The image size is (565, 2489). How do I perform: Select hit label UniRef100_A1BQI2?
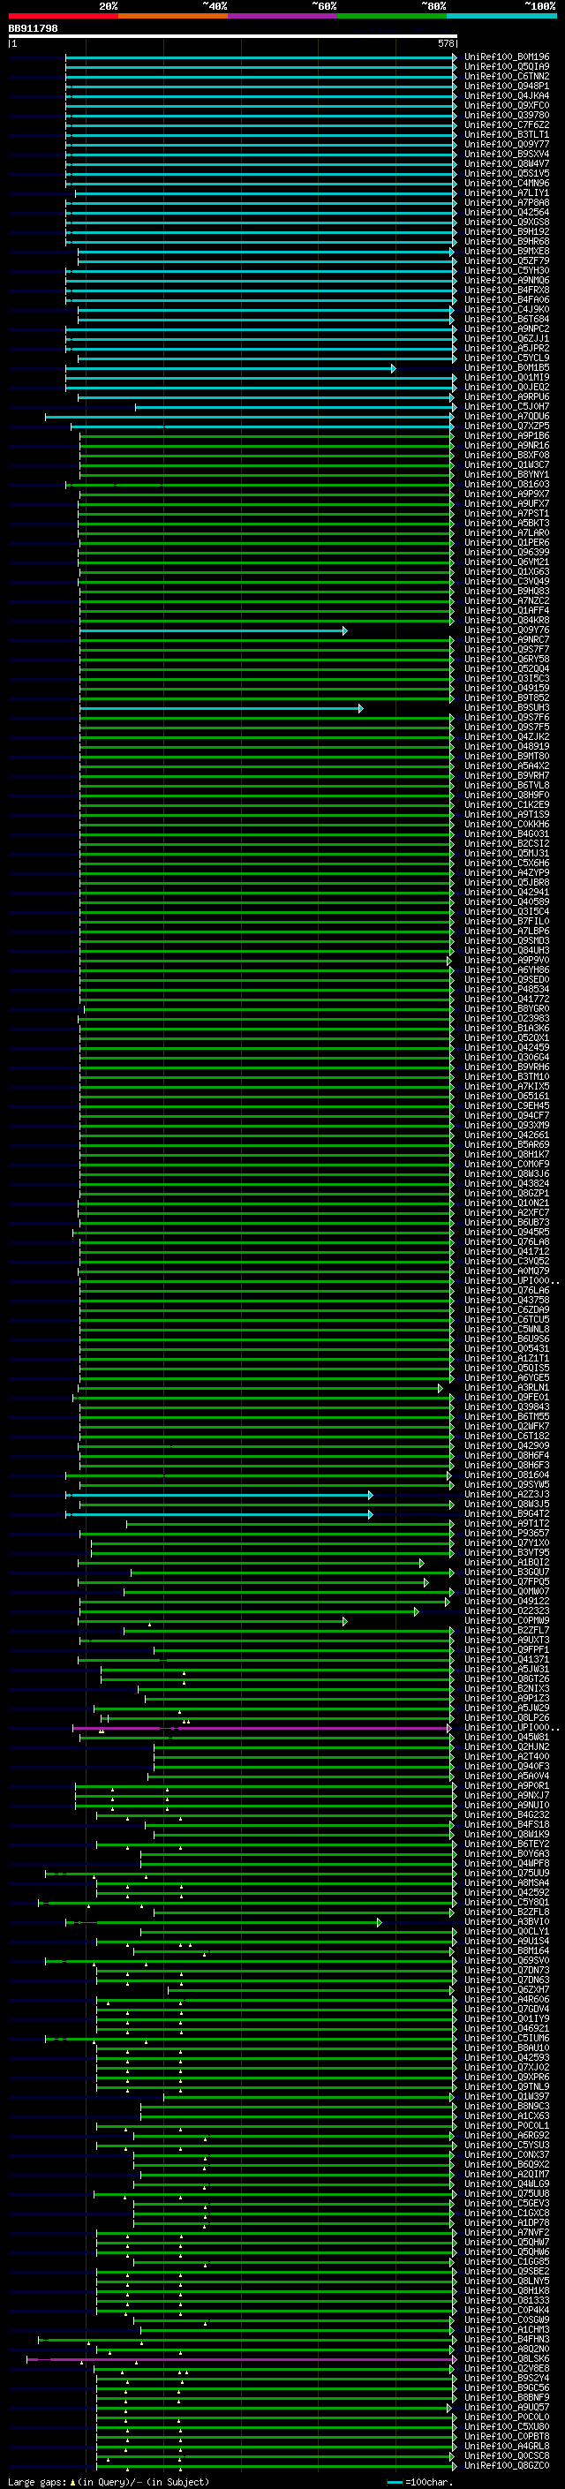point(507,1563)
